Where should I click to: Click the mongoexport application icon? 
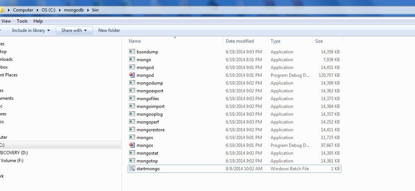click(132, 90)
